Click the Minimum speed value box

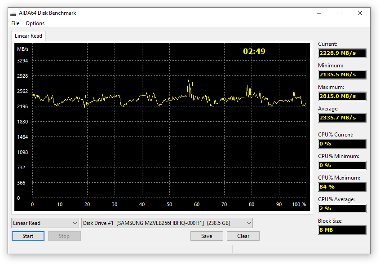pos(342,75)
